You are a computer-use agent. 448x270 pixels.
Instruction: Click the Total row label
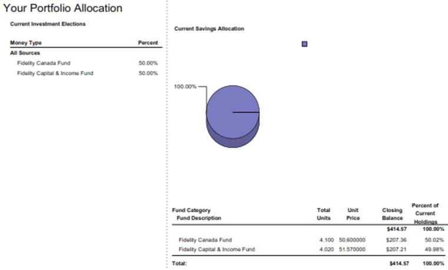click(179, 264)
